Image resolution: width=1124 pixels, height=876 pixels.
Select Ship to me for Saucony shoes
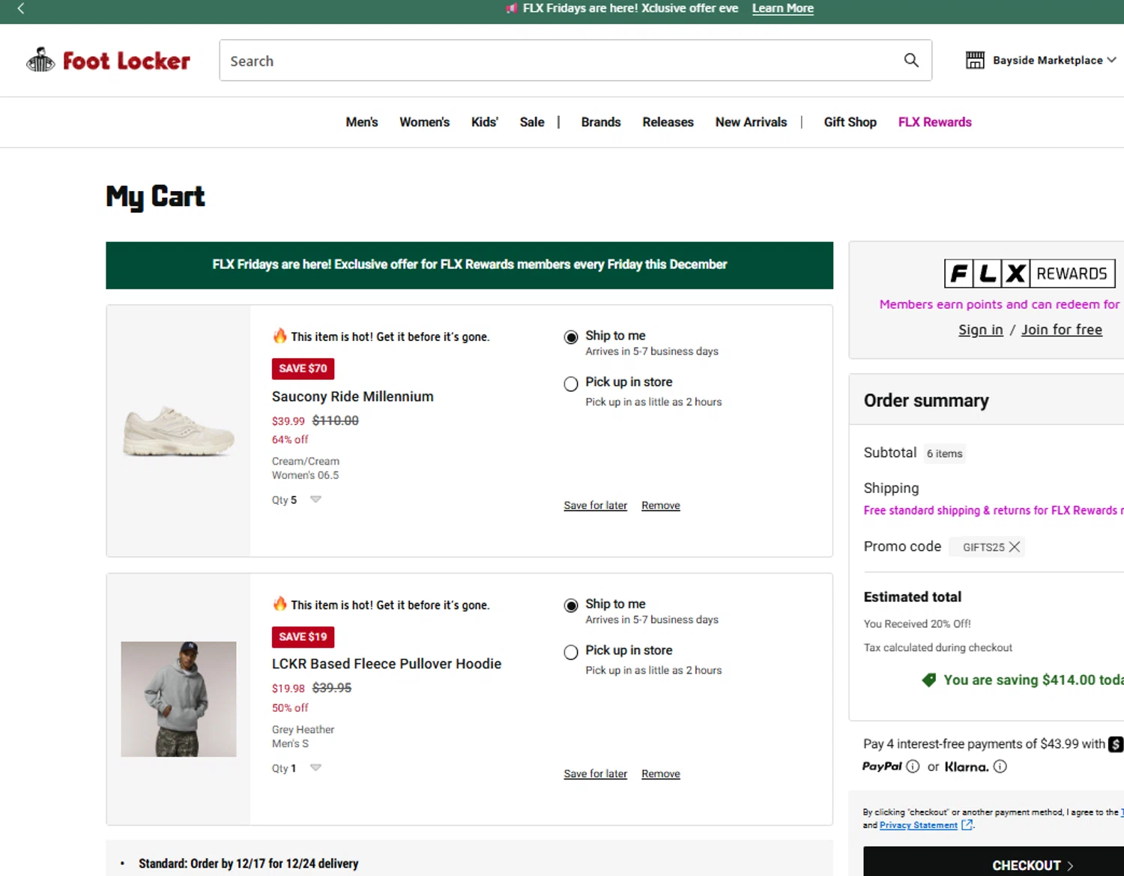(571, 337)
